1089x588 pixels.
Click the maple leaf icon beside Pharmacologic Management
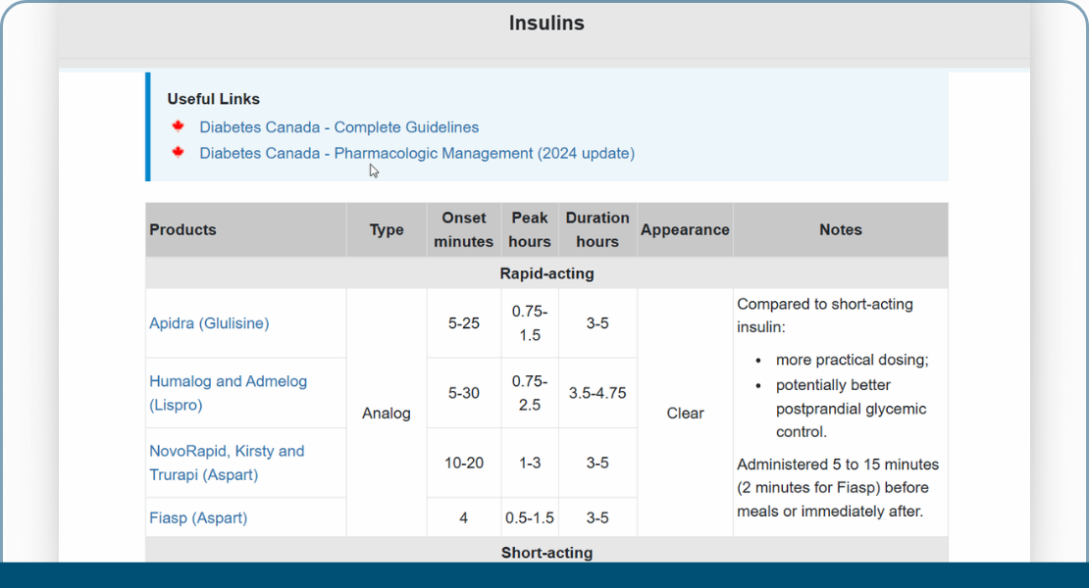click(178, 152)
